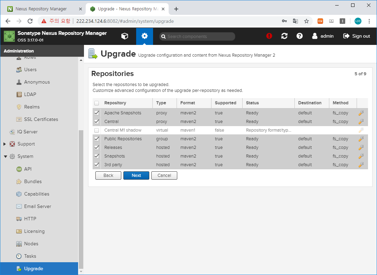Open the Help question mark icon
This screenshot has width=377, height=275.
(299, 36)
